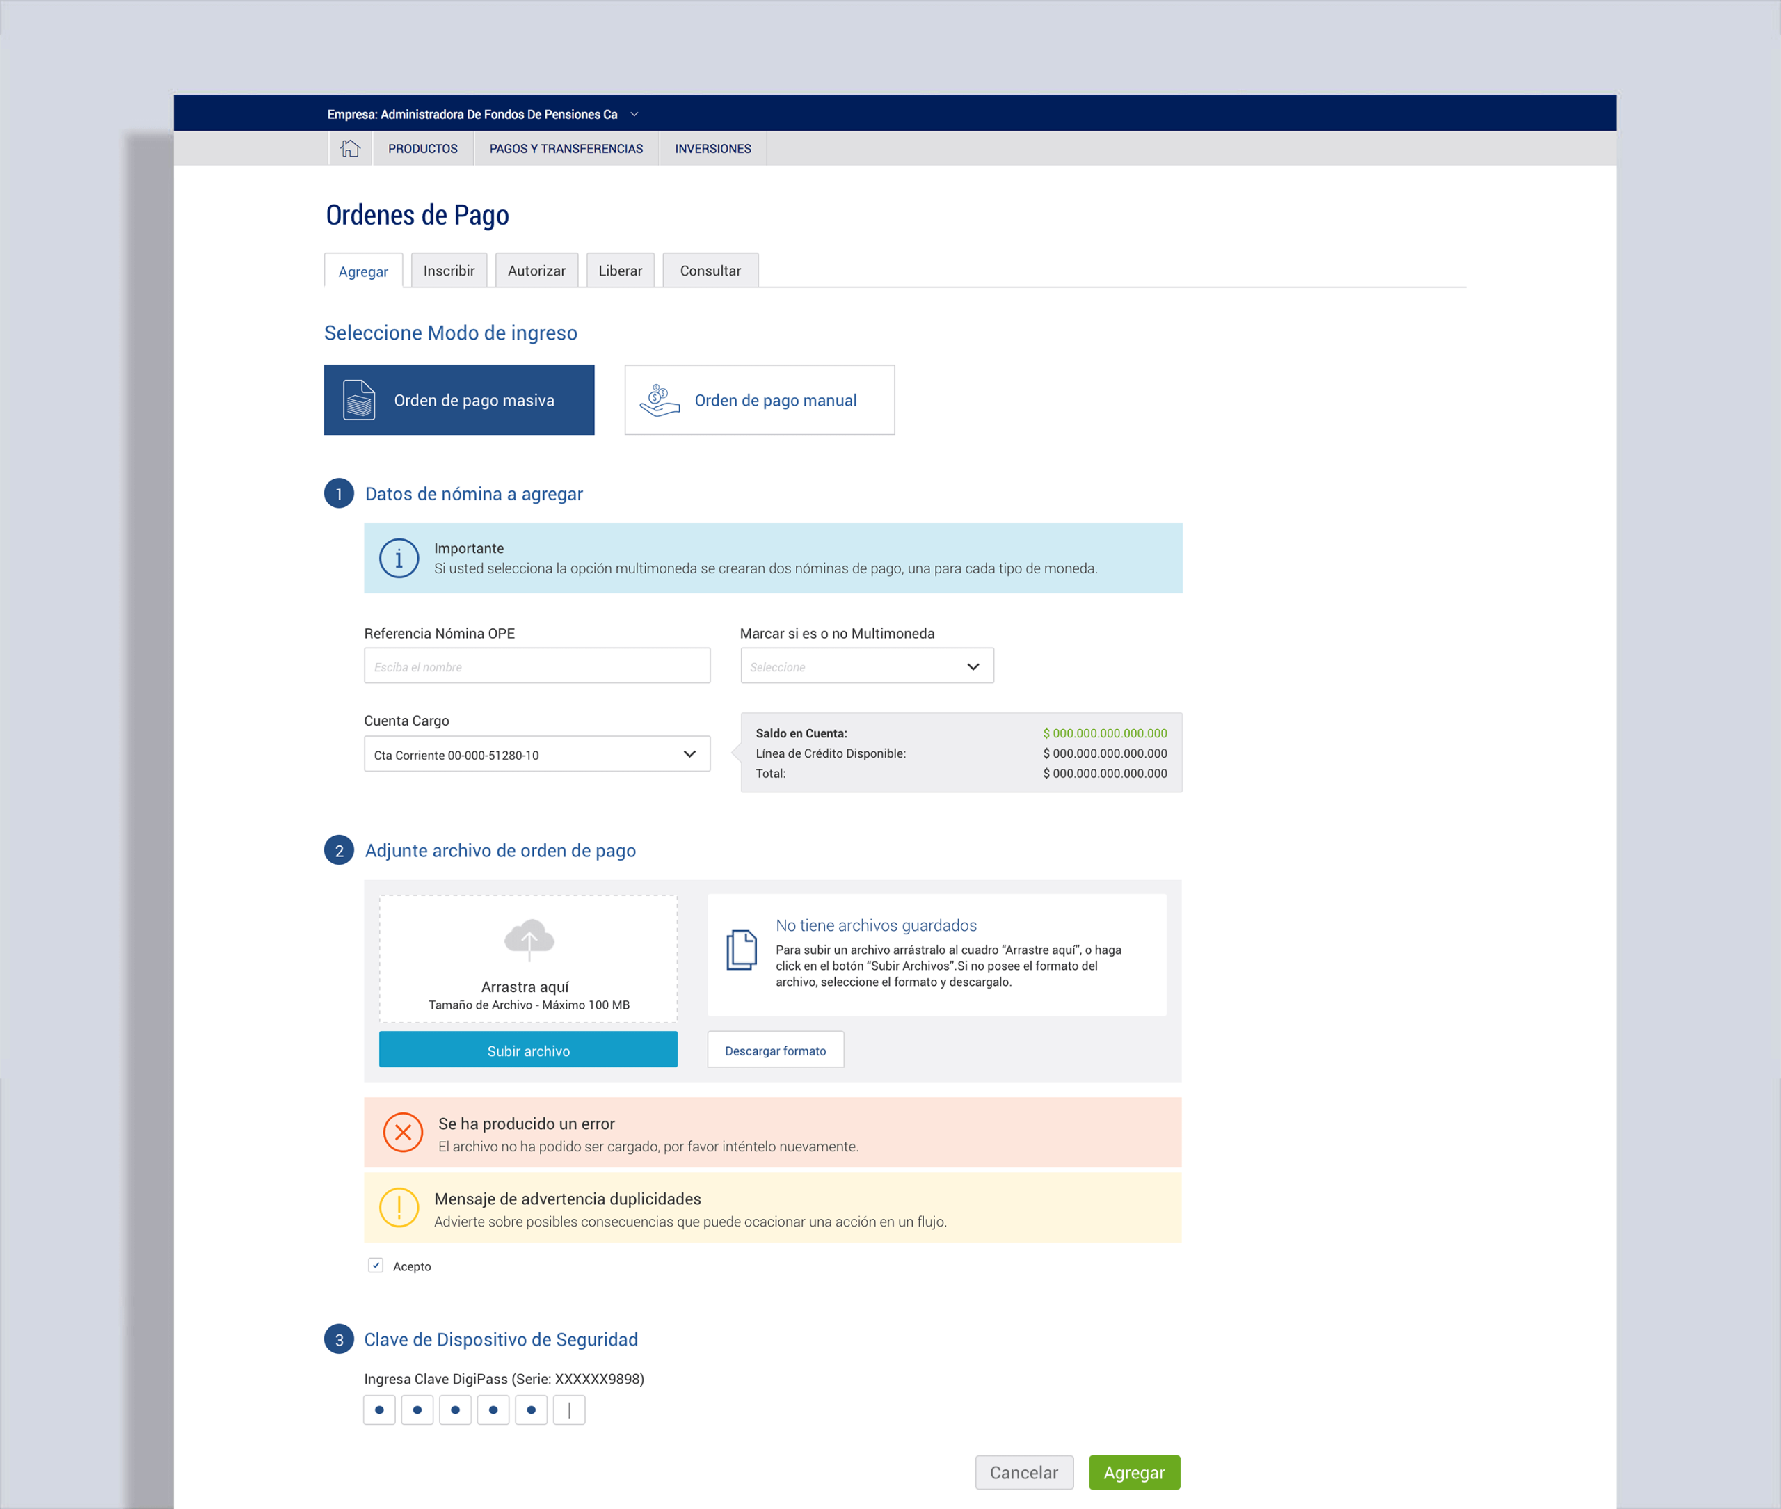
Task: Open the Cuenta Cargo account dropdown
Action: click(536, 753)
